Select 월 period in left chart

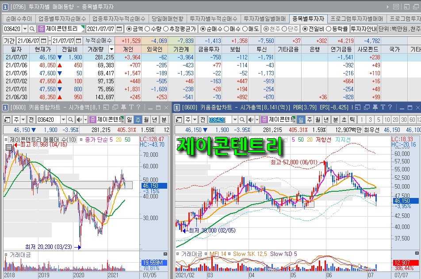146,120
